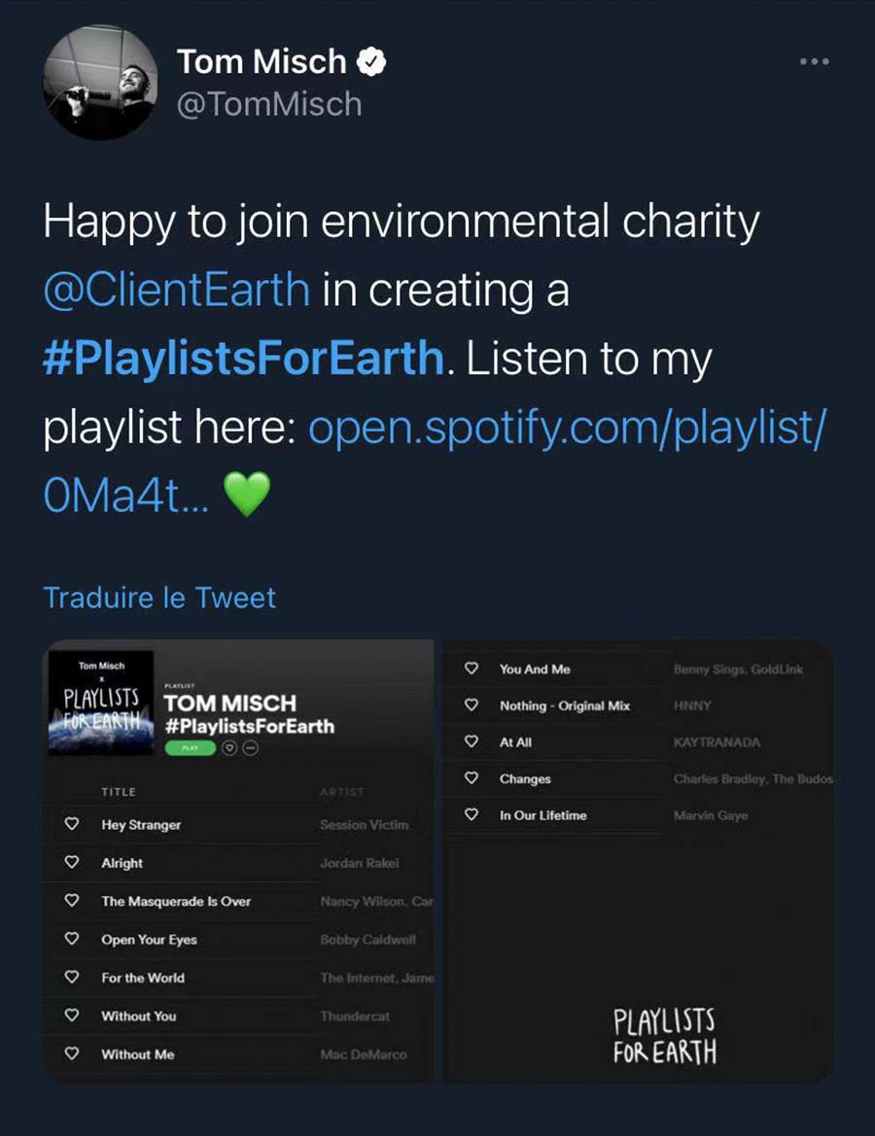
Task: Like the track Alright with its heart icon
Action: coord(71,862)
